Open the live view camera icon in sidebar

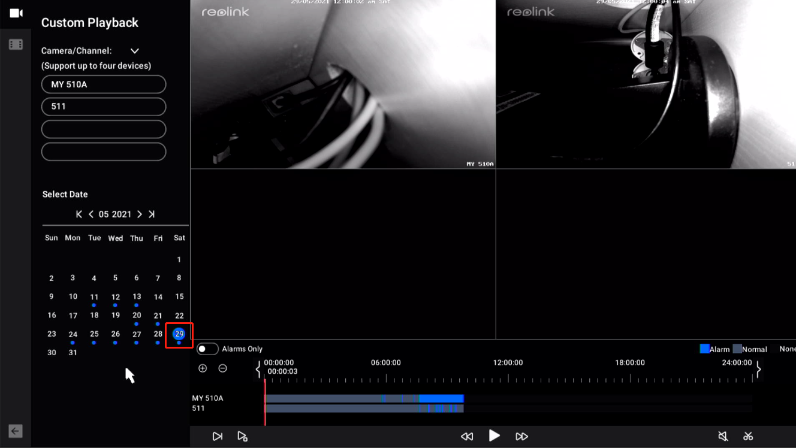[x=16, y=13]
